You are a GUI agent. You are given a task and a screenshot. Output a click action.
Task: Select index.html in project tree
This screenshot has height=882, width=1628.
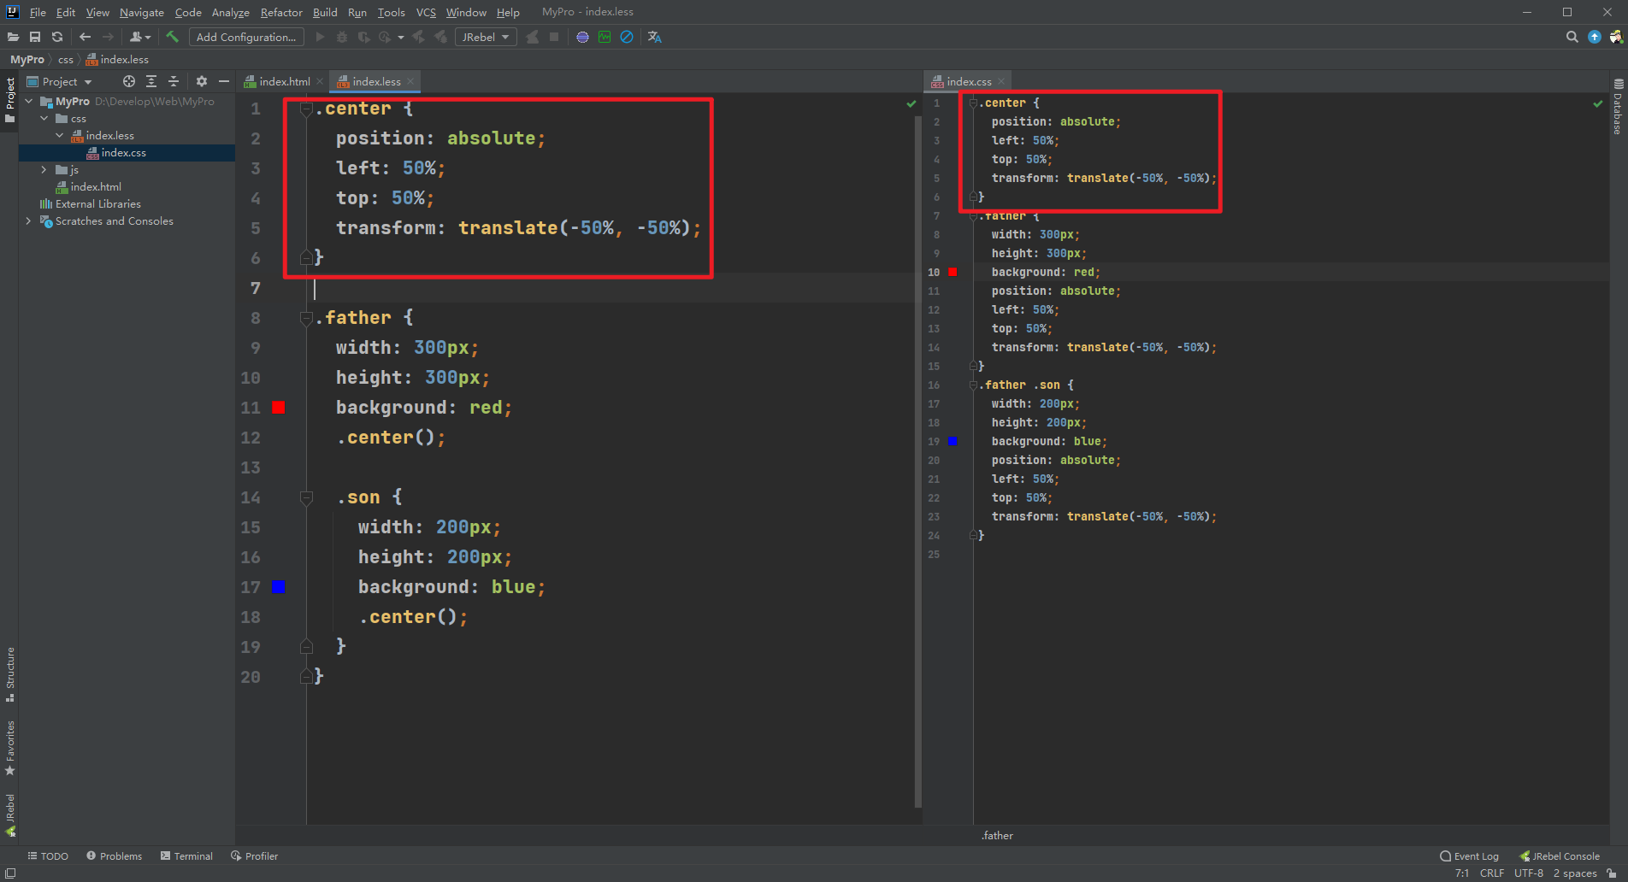(96, 186)
